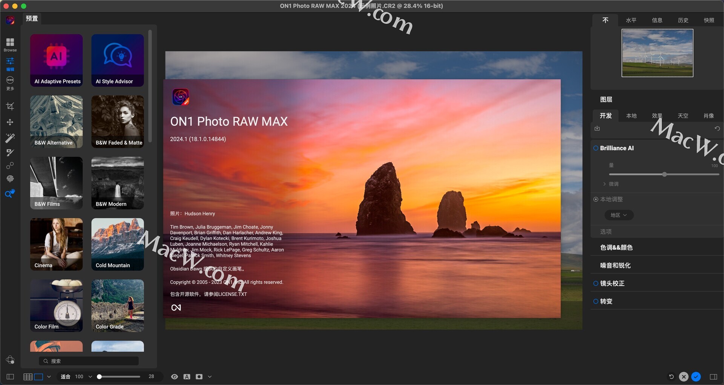This screenshot has width=724, height=385.
Task: Toggle Brilliance AI on/off circle
Action: tap(596, 148)
